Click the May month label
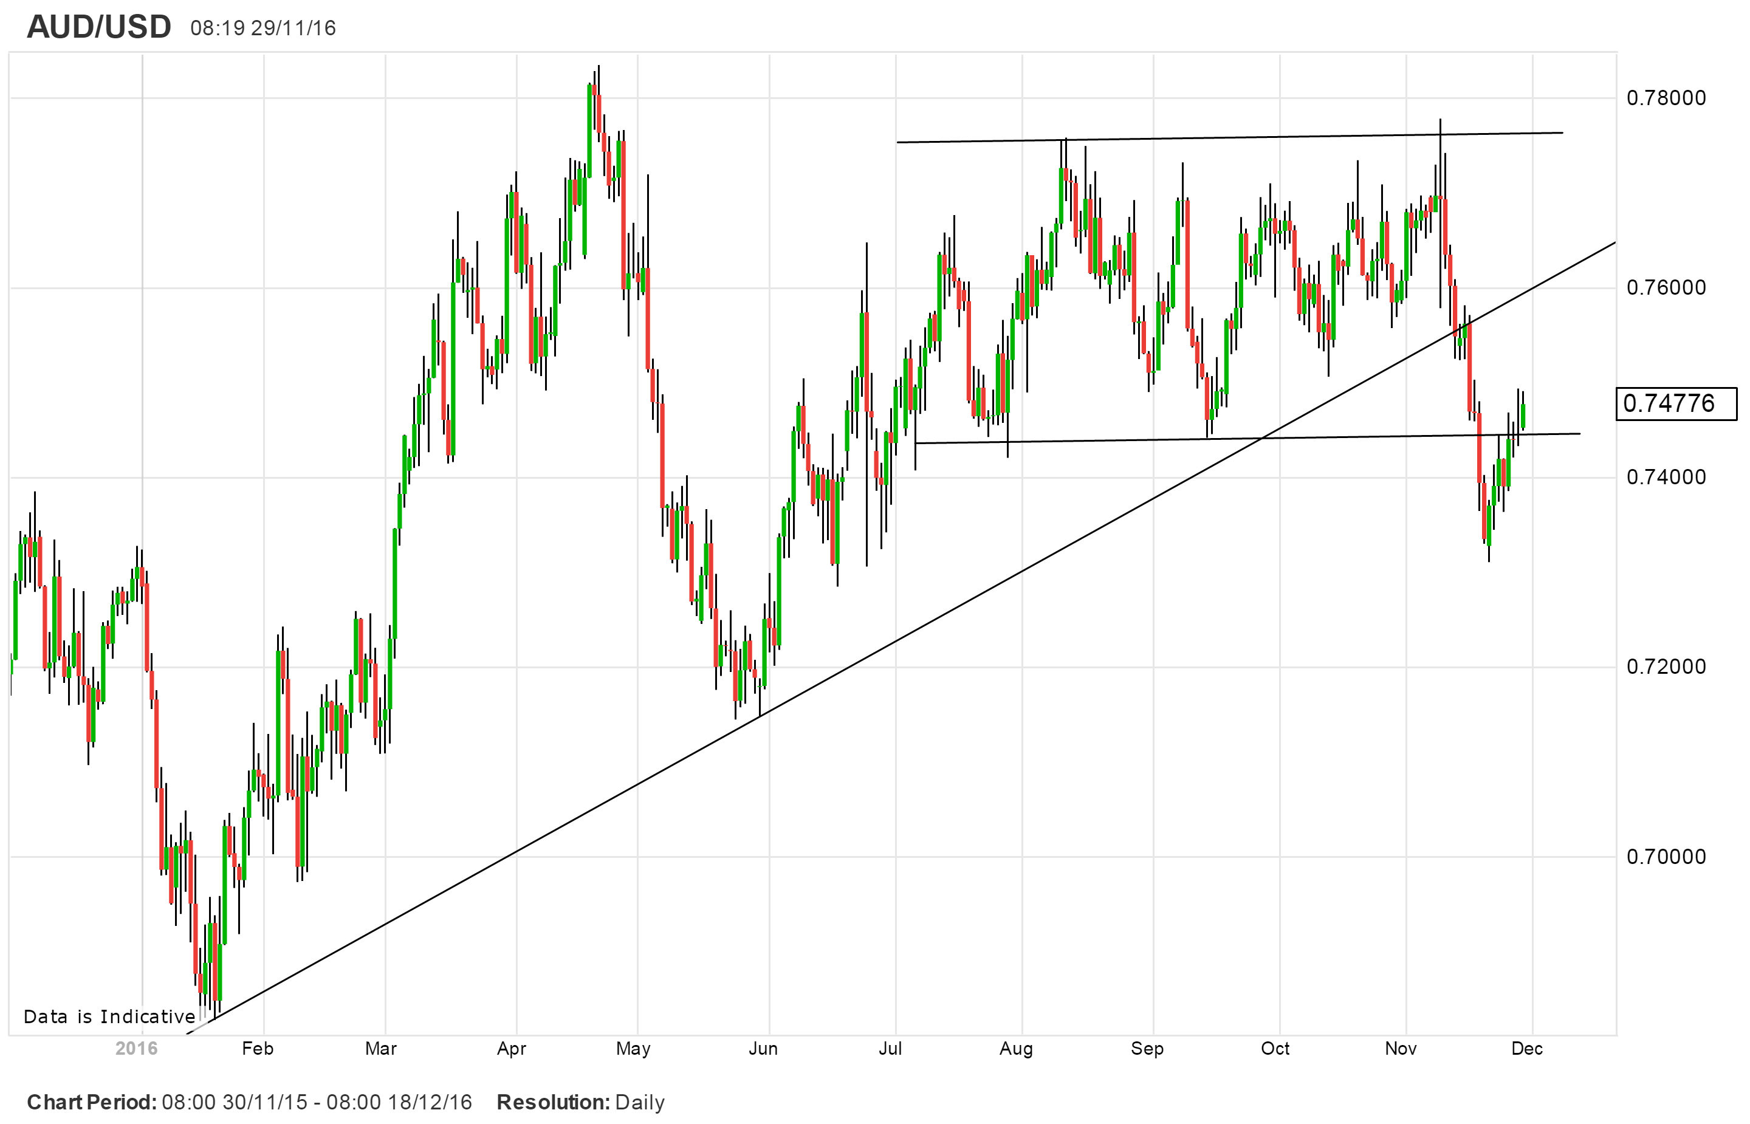 click(633, 1049)
